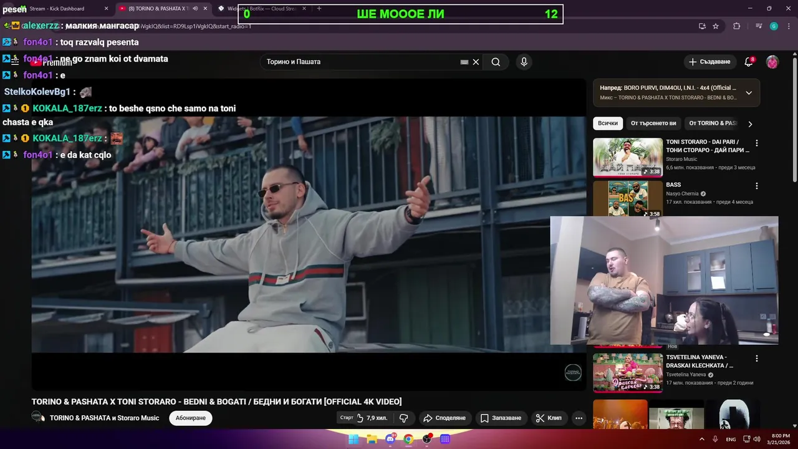Click the Абониране subscribe button
Viewport: 798px width, 449px height.
click(x=191, y=418)
